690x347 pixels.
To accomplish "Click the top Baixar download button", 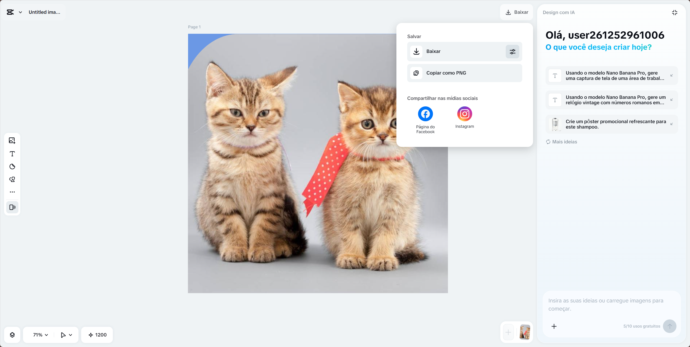I will coord(517,12).
